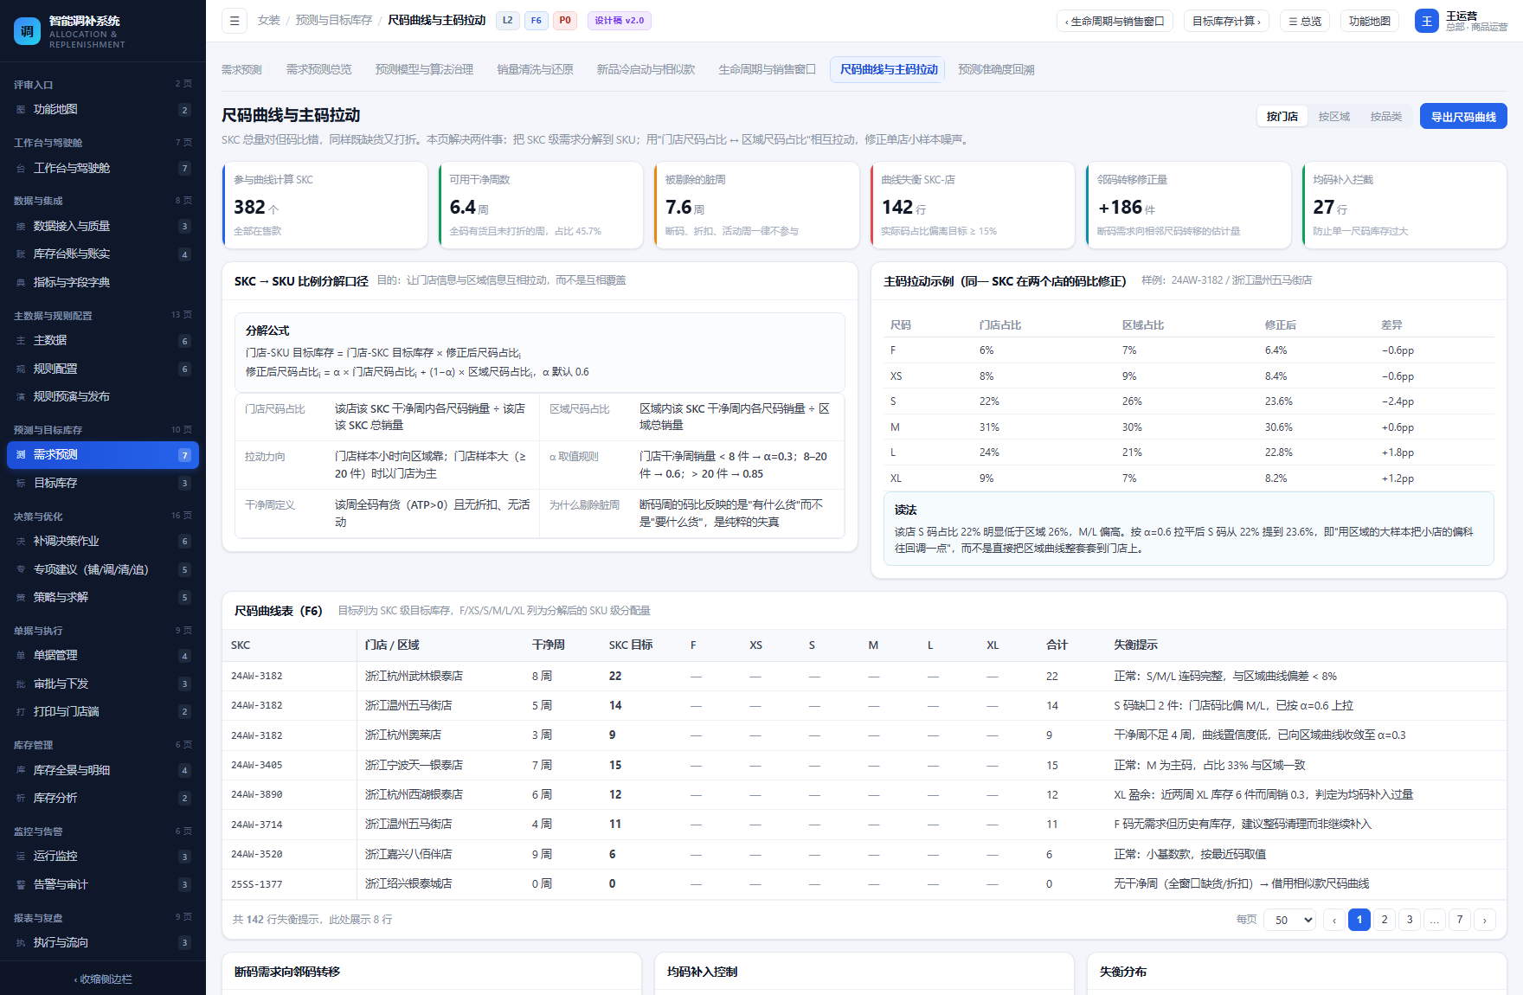Switch to the 生命周期与销售窗口 tab

[x=767, y=70]
